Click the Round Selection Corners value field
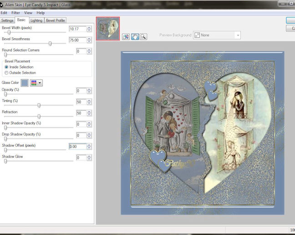Image resolution: width=295 pixels, height=235 pixels. click(81, 51)
